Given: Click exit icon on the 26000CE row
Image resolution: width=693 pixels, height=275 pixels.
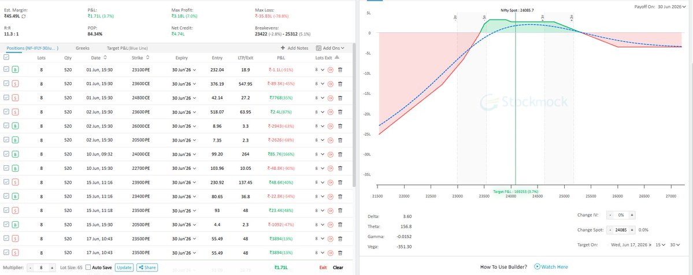Looking at the screenshot, I should [x=330, y=127].
